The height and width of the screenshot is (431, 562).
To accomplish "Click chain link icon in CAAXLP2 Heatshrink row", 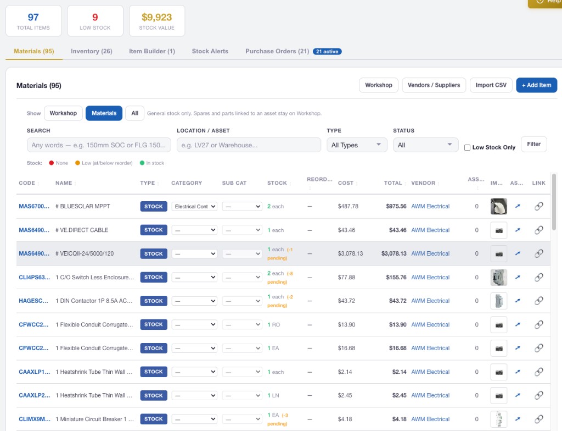I will [539, 395].
